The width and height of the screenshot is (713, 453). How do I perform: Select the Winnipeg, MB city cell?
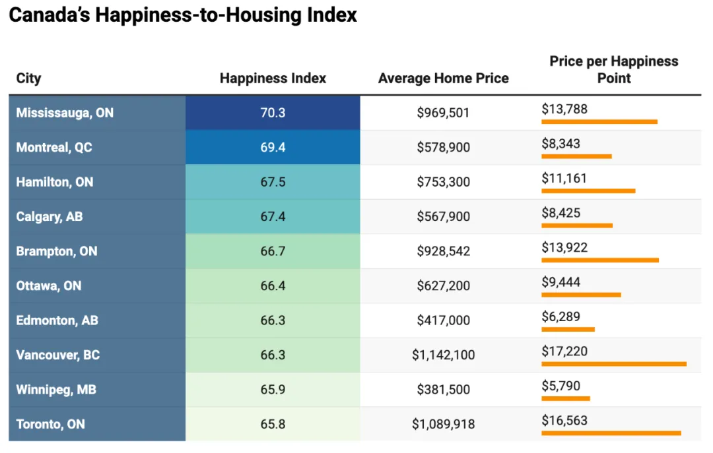tap(56, 390)
